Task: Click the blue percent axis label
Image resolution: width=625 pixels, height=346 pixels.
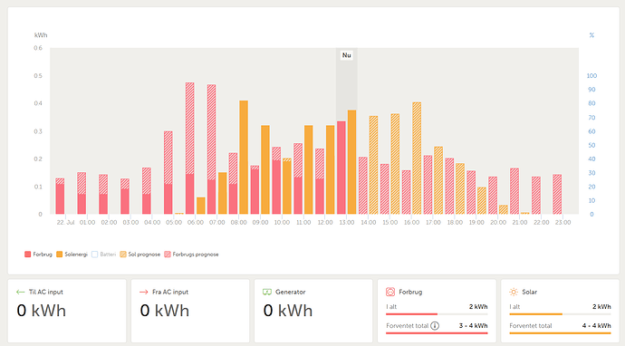Action: [x=591, y=35]
